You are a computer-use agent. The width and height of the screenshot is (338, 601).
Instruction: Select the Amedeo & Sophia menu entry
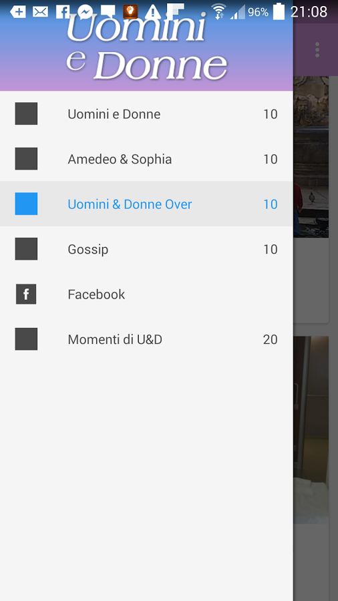click(x=146, y=159)
